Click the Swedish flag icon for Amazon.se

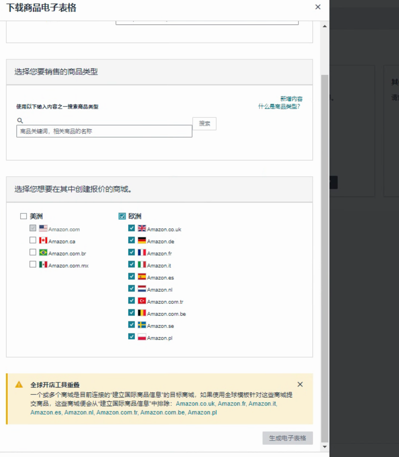click(142, 325)
